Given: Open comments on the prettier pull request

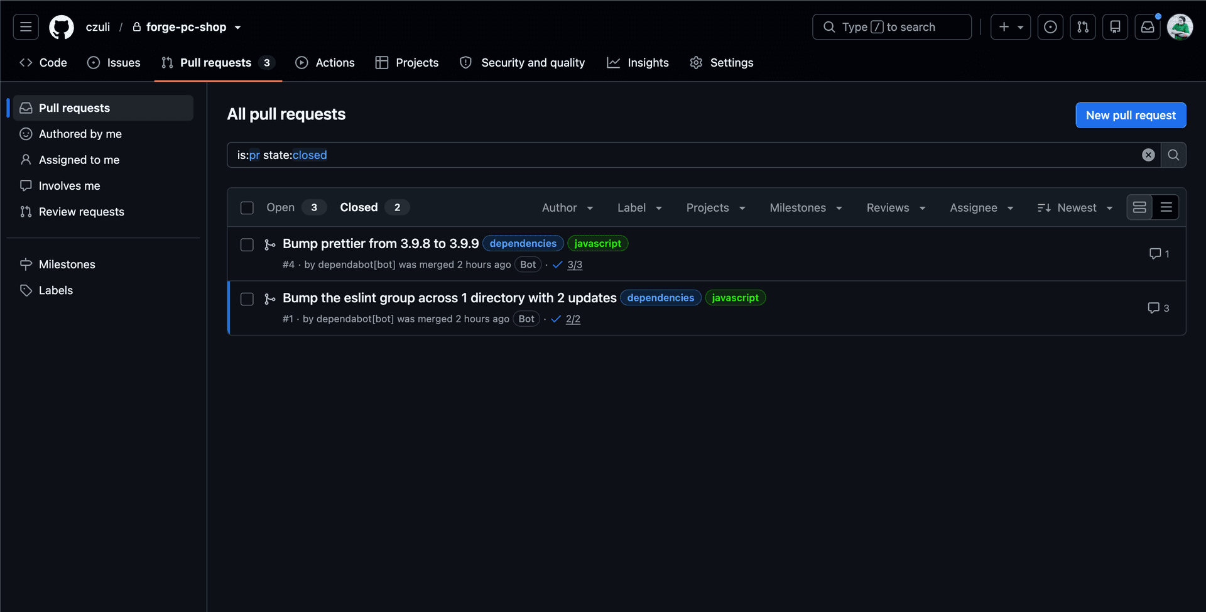Looking at the screenshot, I should pos(1159,254).
